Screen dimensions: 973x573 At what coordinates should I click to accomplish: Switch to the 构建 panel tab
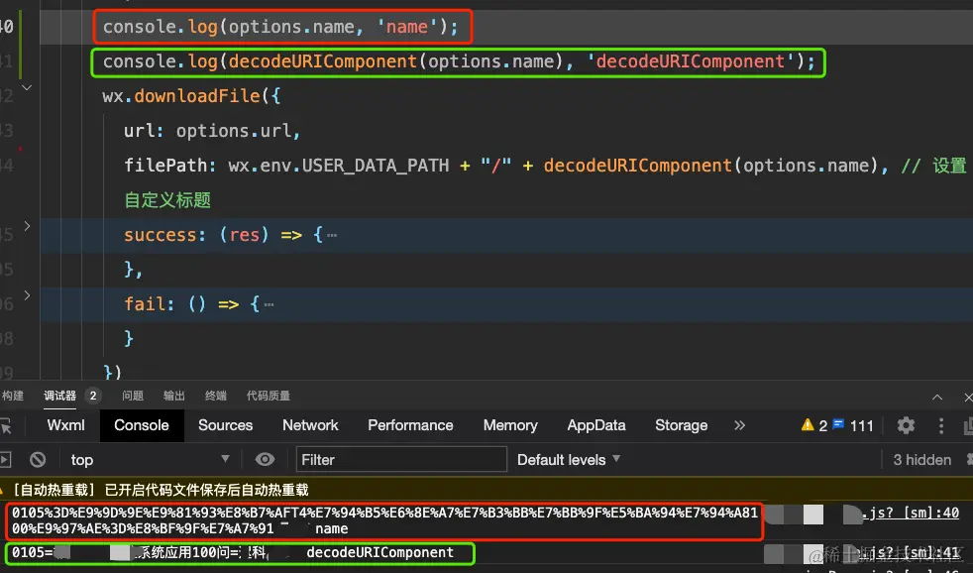12,396
